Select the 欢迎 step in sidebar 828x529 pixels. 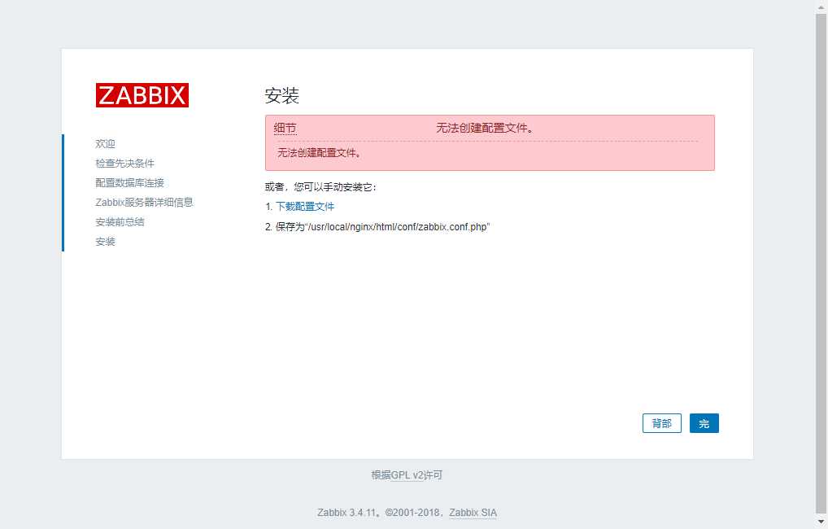point(105,144)
